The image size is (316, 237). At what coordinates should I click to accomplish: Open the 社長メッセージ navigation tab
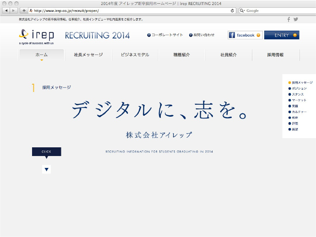tap(88, 55)
